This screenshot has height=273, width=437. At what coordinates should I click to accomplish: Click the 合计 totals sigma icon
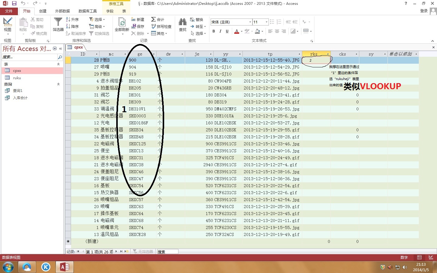[x=158, y=19]
